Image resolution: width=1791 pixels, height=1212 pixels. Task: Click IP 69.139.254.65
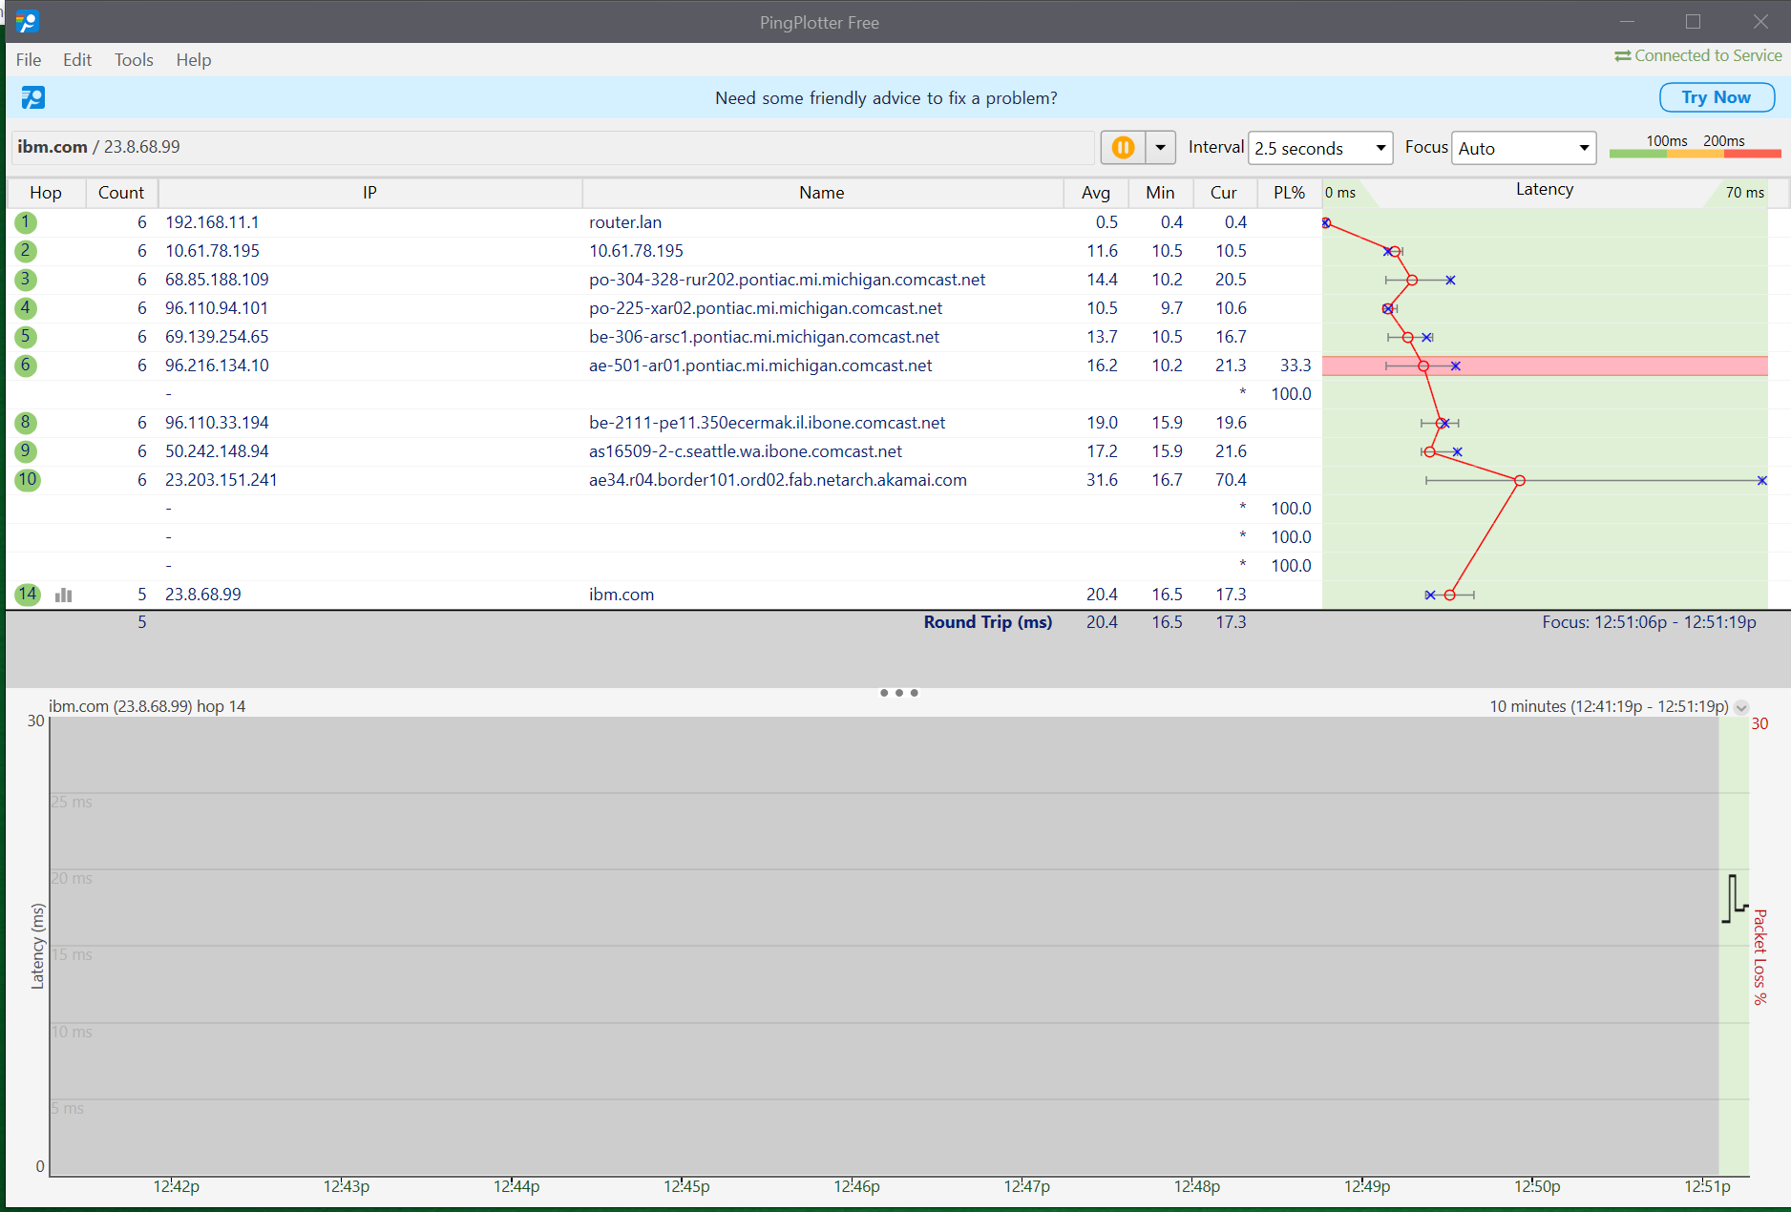[217, 337]
